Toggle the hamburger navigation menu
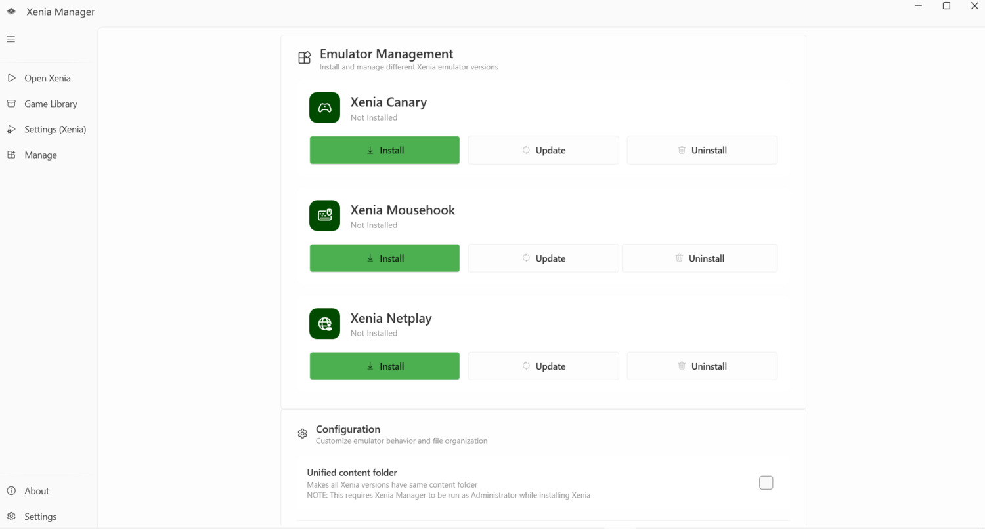The height and width of the screenshot is (529, 985). coord(11,39)
